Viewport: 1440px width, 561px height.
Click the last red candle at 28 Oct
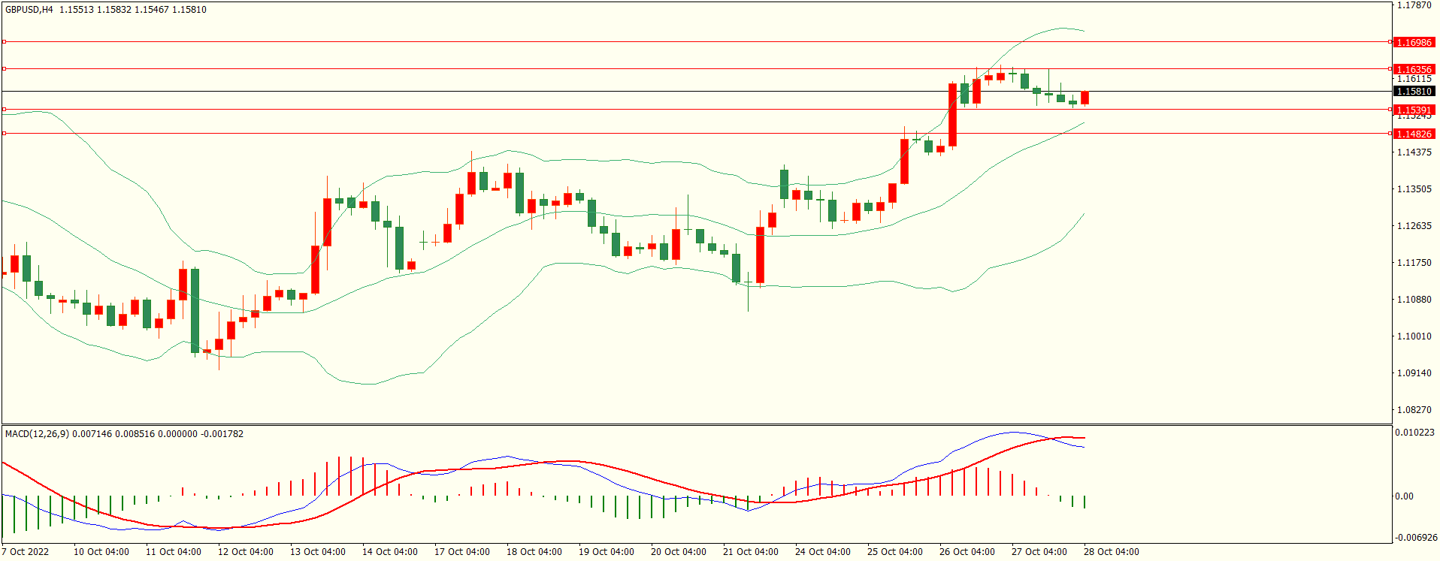(x=1085, y=98)
